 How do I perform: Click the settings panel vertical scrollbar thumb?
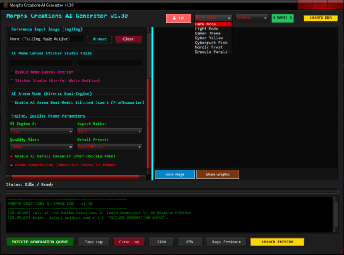coord(149,124)
